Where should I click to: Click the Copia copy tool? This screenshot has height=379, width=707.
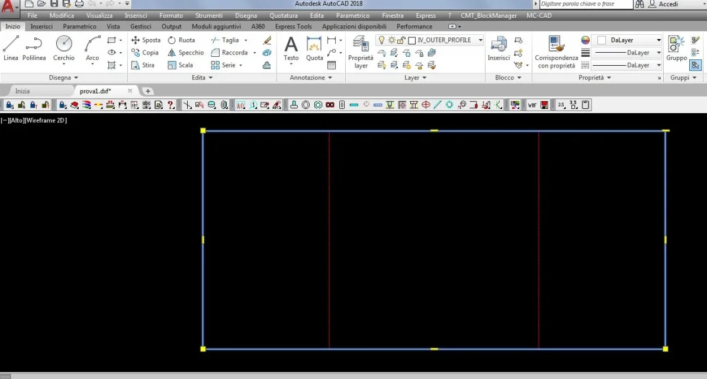144,52
